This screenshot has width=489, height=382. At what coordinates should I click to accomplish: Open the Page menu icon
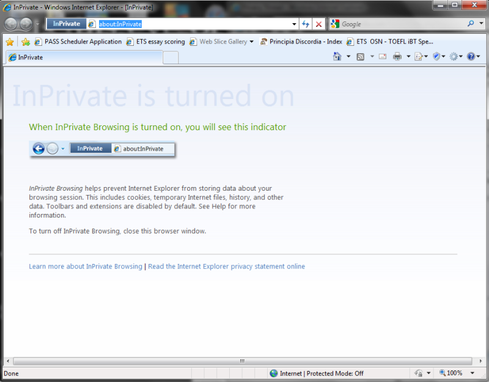tap(421, 56)
